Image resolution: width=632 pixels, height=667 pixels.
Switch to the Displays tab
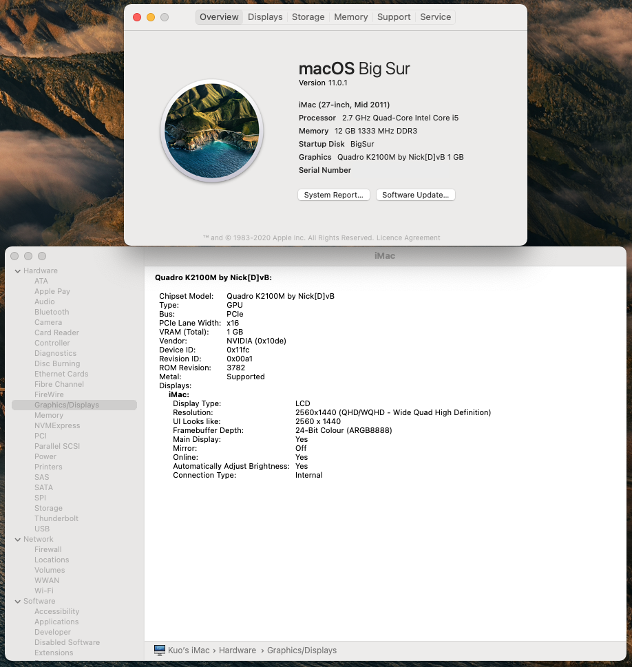click(265, 17)
